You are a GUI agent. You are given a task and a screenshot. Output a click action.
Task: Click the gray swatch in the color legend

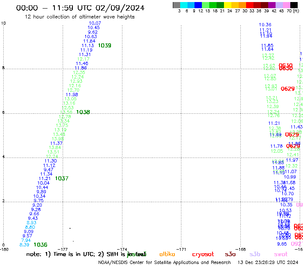(176, 5)
